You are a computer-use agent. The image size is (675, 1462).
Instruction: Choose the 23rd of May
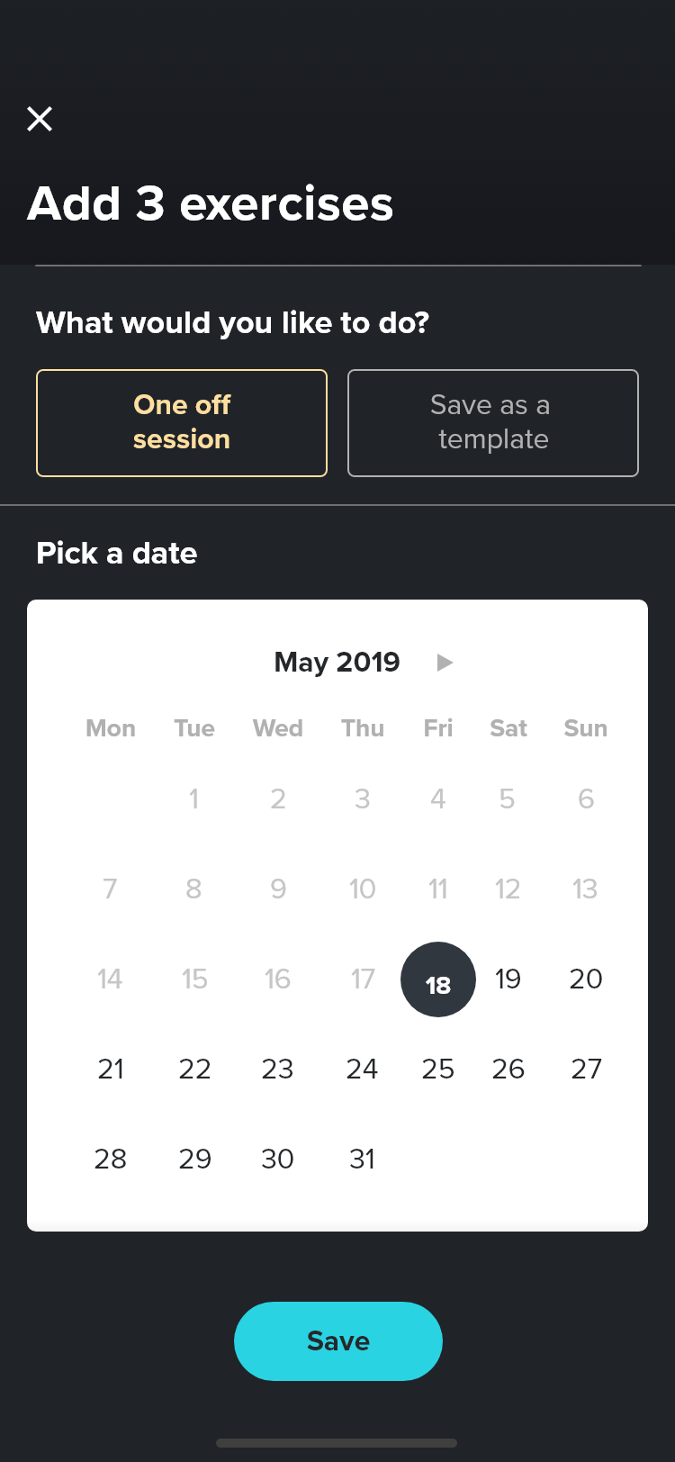click(277, 1069)
